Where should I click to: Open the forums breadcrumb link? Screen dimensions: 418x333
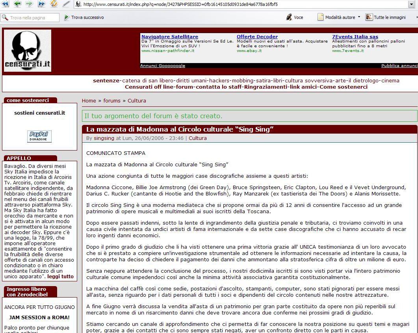pos(112,100)
